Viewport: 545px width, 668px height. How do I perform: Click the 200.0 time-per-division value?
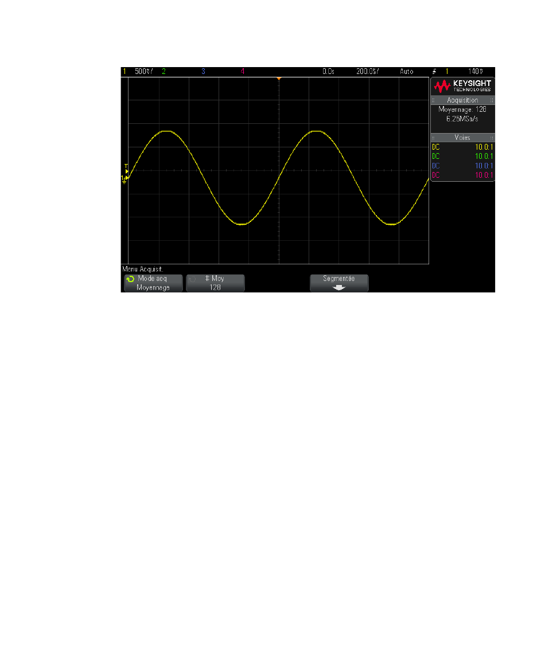pyautogui.click(x=368, y=72)
